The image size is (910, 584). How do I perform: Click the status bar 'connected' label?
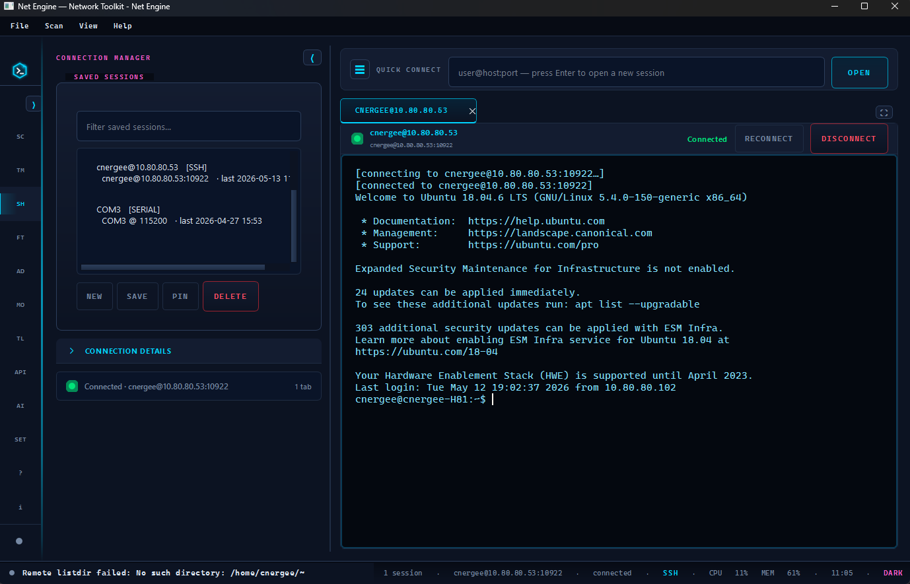tap(612, 573)
